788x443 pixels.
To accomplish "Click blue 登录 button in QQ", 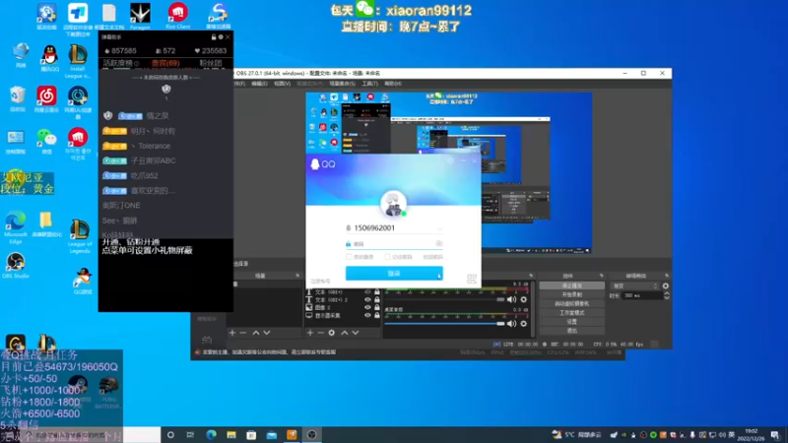I will click(394, 274).
